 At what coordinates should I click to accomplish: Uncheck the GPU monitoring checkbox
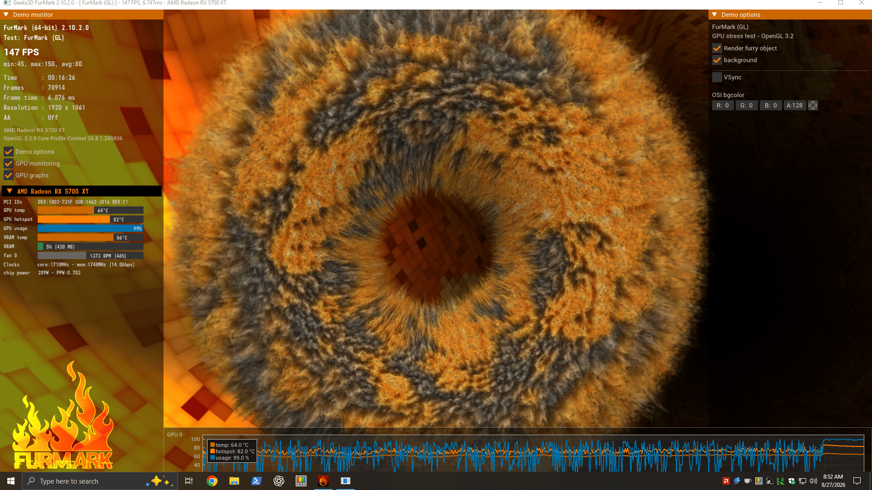(x=8, y=163)
